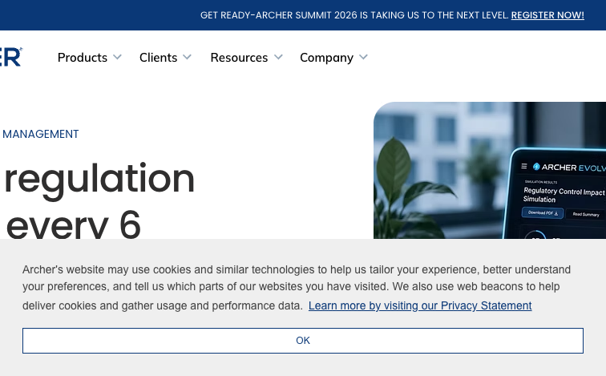Click the MANAGEMENT category label

coord(41,134)
